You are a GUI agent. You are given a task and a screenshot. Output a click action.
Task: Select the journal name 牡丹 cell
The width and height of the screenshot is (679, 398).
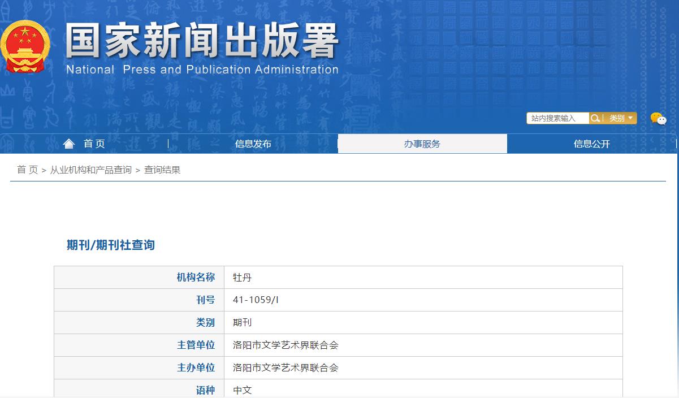point(242,277)
